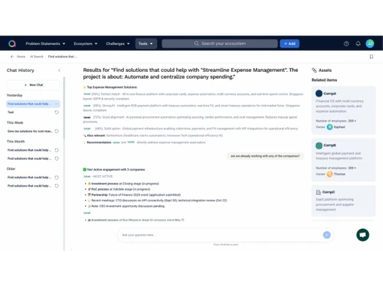
Task: Navigate to AI Search breadcrumb
Action: point(37,57)
